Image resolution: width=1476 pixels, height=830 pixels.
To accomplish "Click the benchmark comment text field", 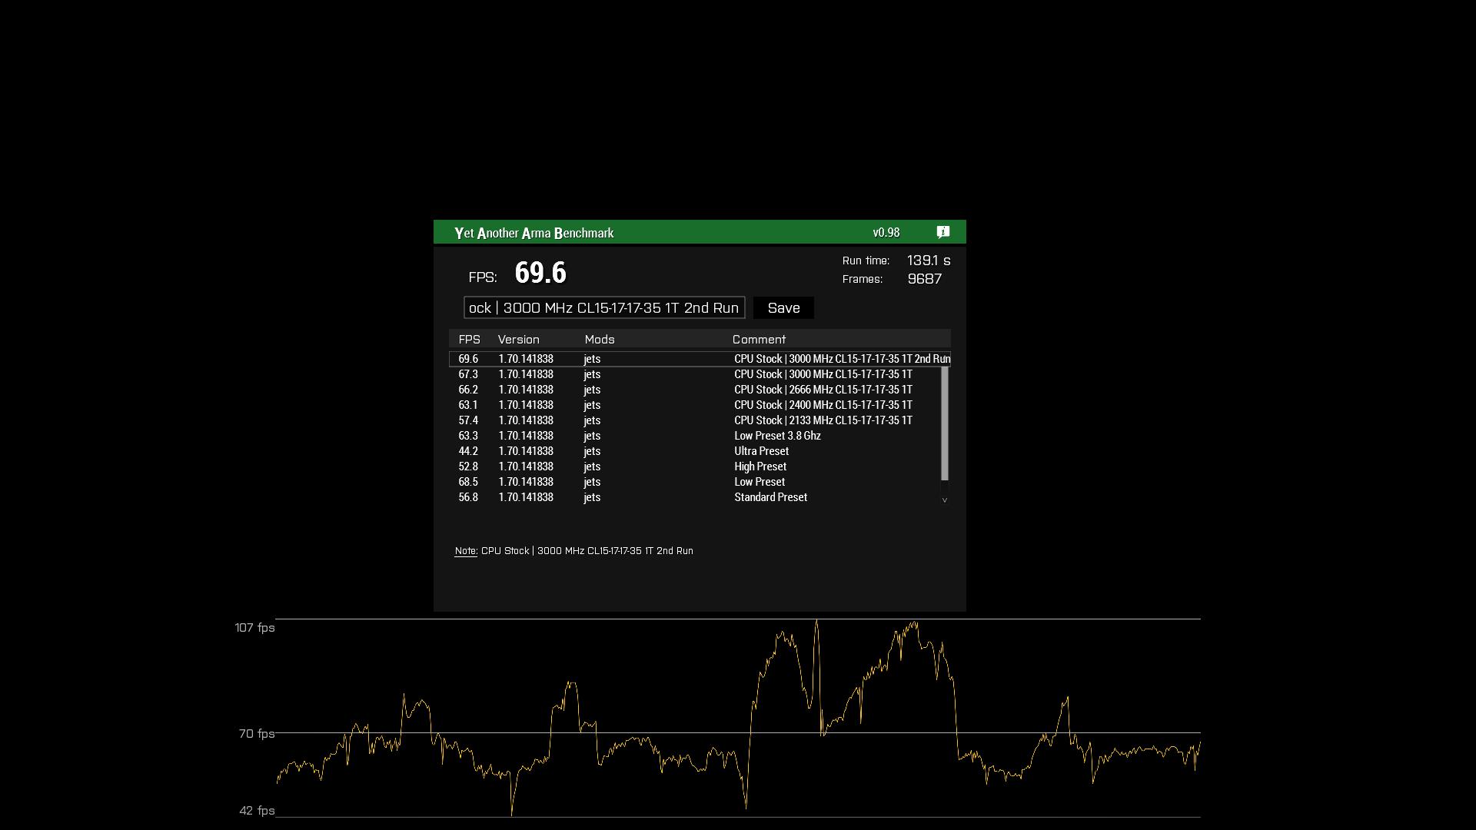I will click(603, 308).
